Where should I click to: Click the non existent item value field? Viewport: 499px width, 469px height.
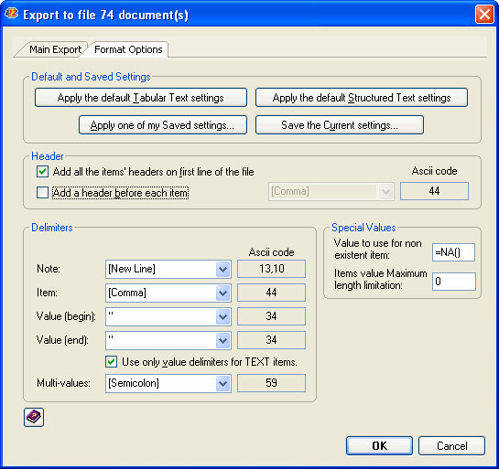click(453, 252)
